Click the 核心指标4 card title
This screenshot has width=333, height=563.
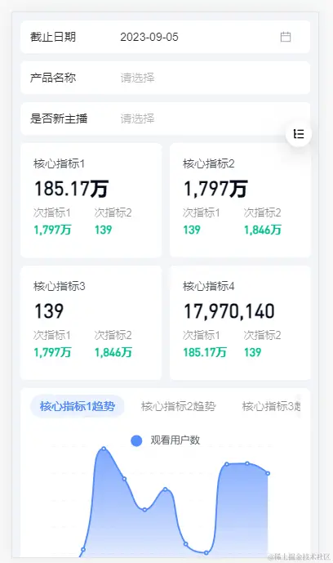209,286
